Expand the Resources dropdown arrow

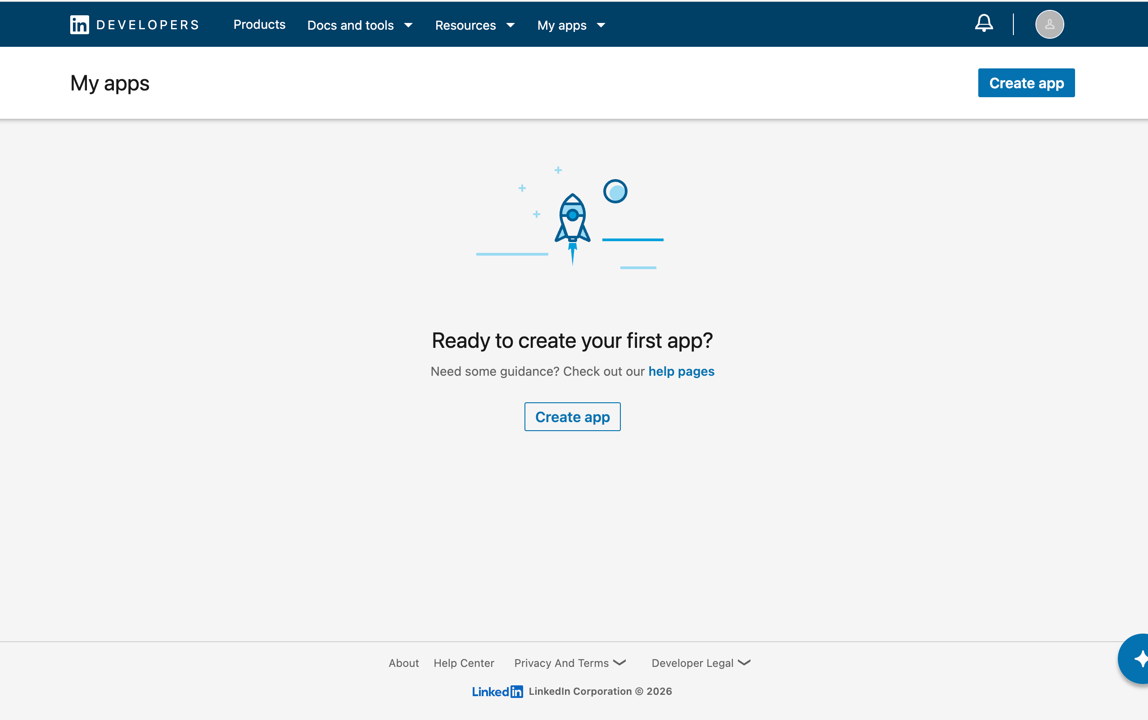[x=510, y=25]
